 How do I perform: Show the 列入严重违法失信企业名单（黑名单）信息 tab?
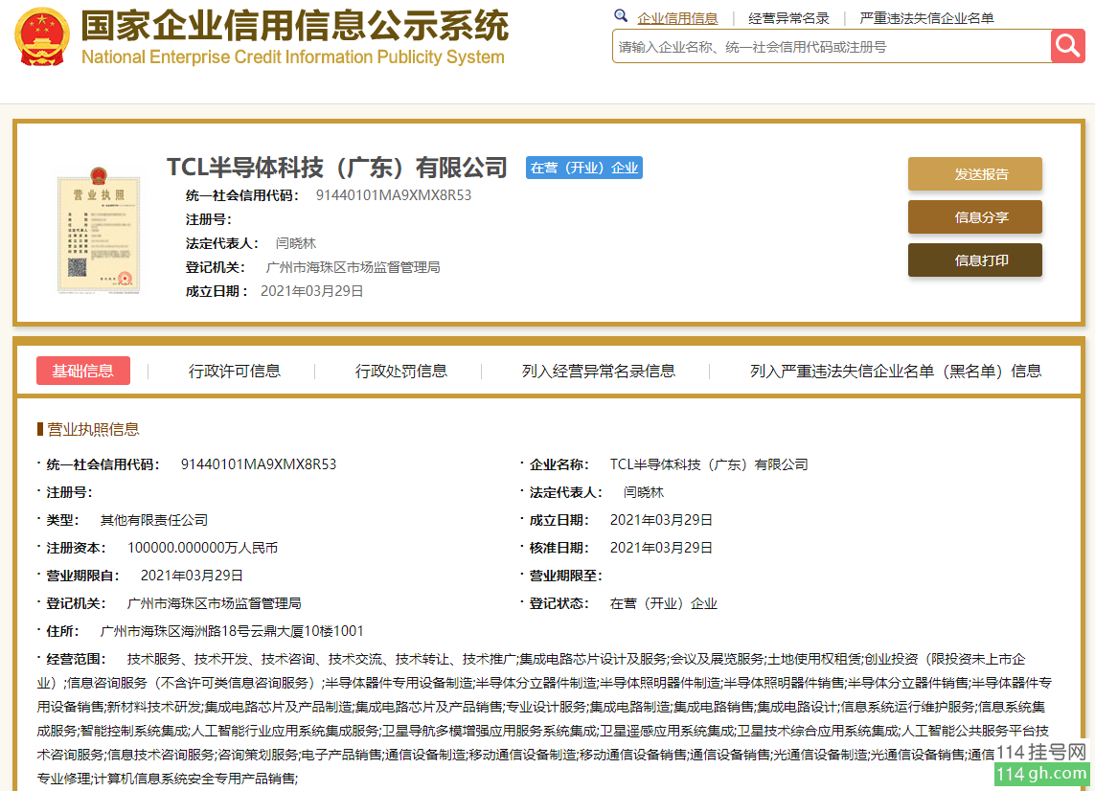(x=896, y=371)
